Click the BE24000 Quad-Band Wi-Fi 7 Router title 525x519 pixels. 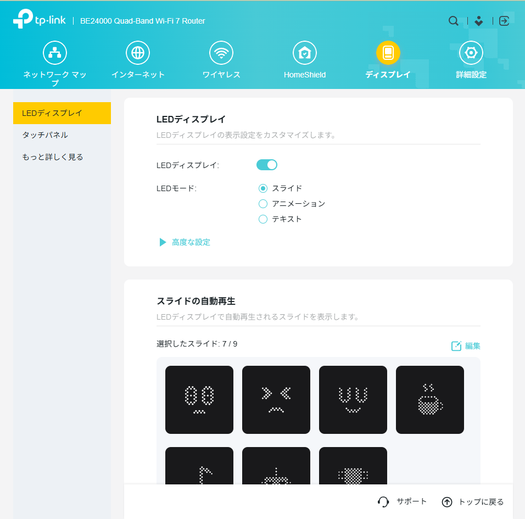coord(143,21)
